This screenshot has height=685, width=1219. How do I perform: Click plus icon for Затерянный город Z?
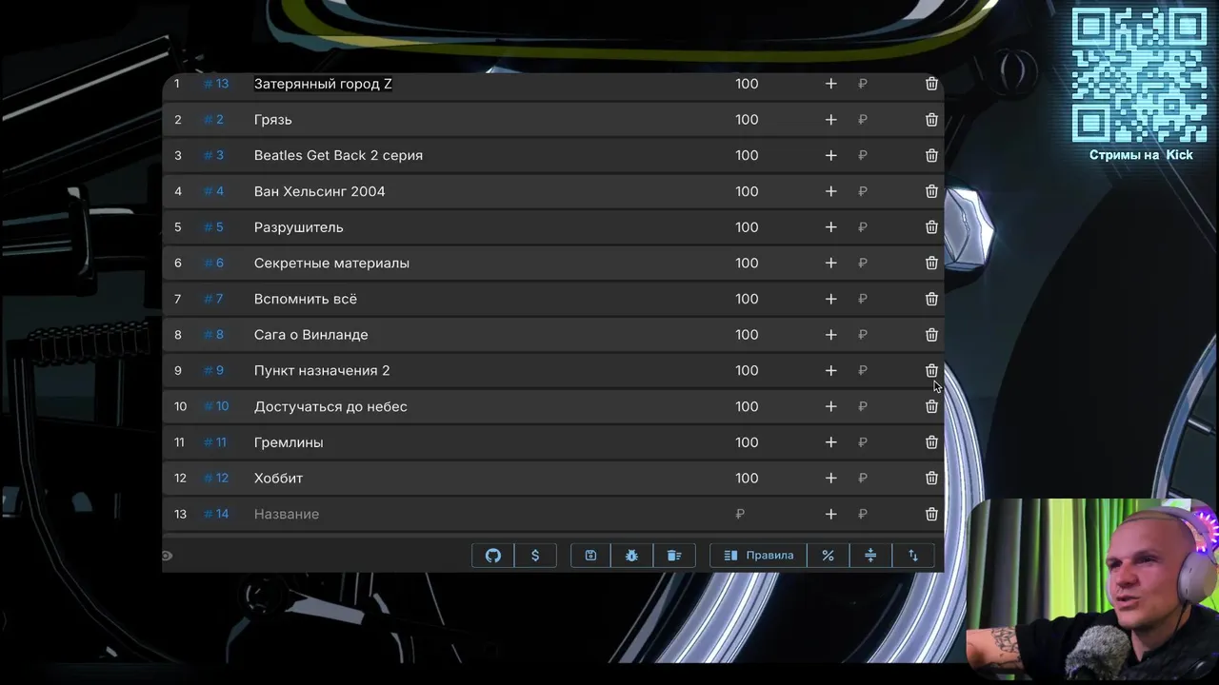point(830,84)
